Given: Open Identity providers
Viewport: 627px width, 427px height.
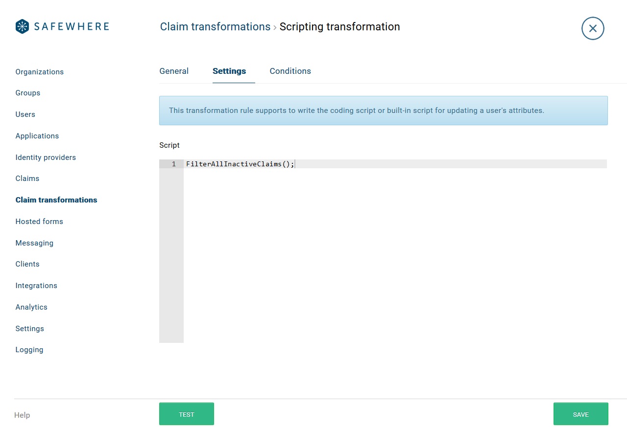Looking at the screenshot, I should pos(46,157).
